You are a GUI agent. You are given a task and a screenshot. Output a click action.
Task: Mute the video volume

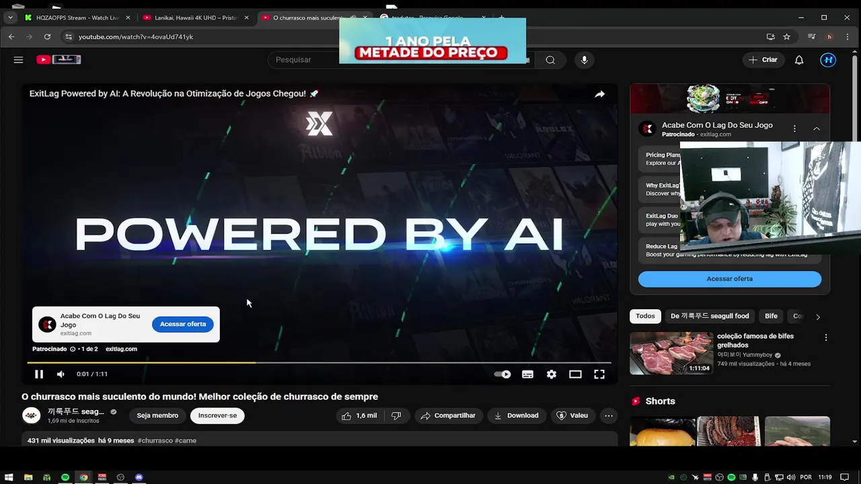coord(61,374)
